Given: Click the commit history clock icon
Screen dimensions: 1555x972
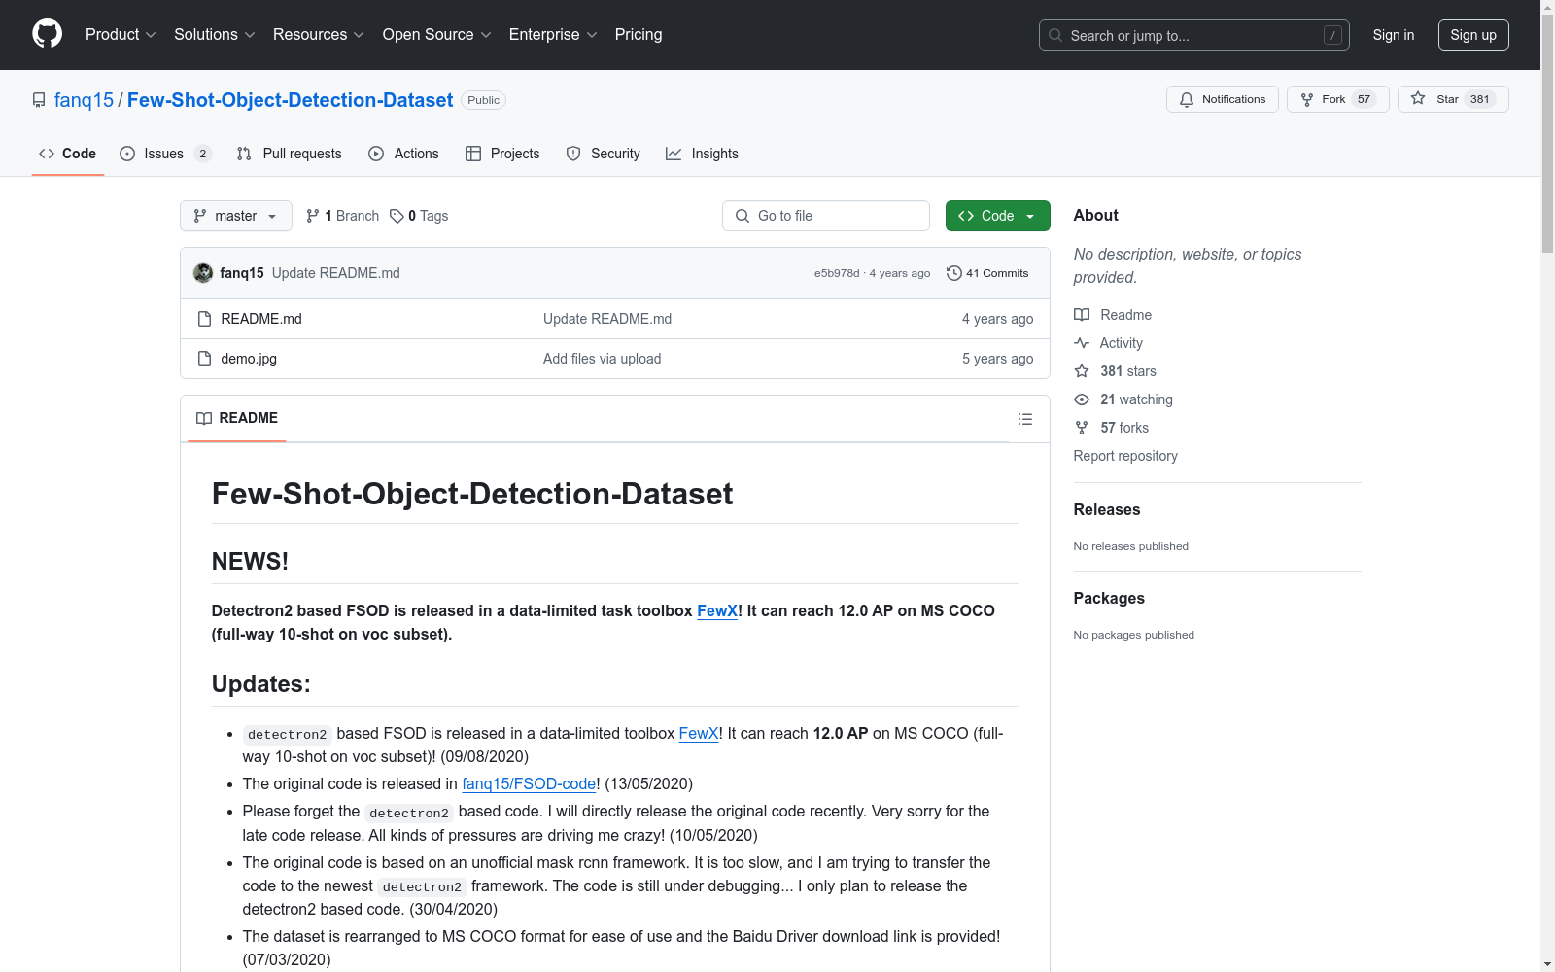Looking at the screenshot, I should (x=954, y=273).
